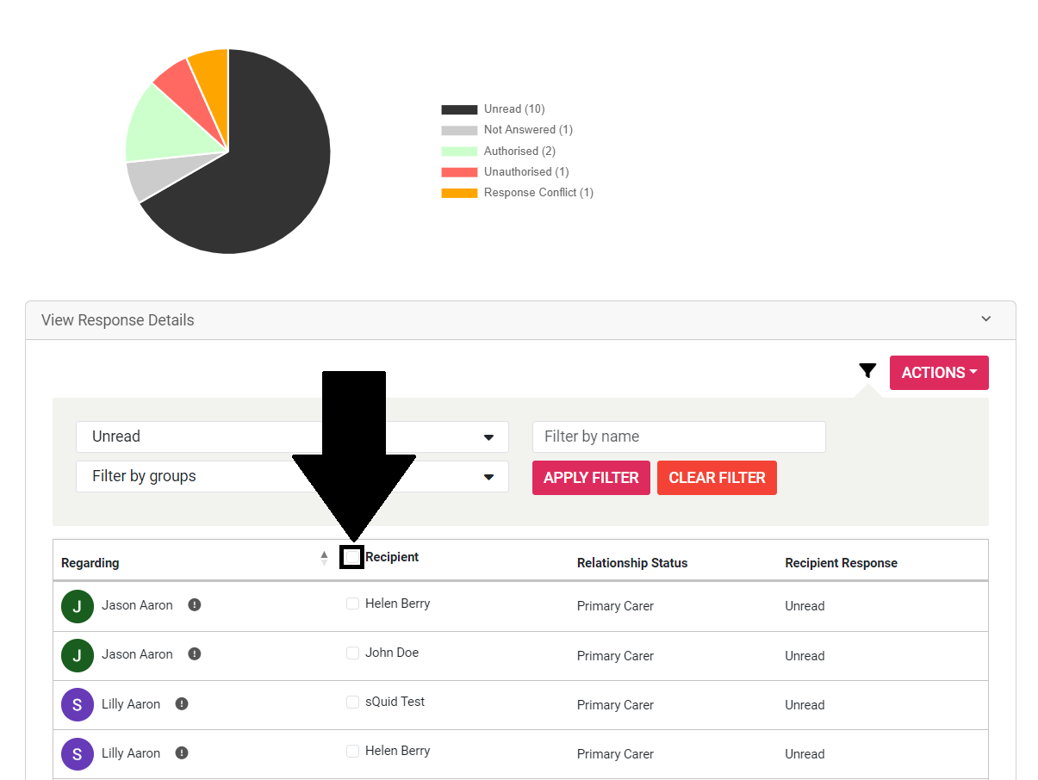Click alert icon in Jason Aaron's John Doe row
This screenshot has height=780, width=1038.
[x=195, y=654]
